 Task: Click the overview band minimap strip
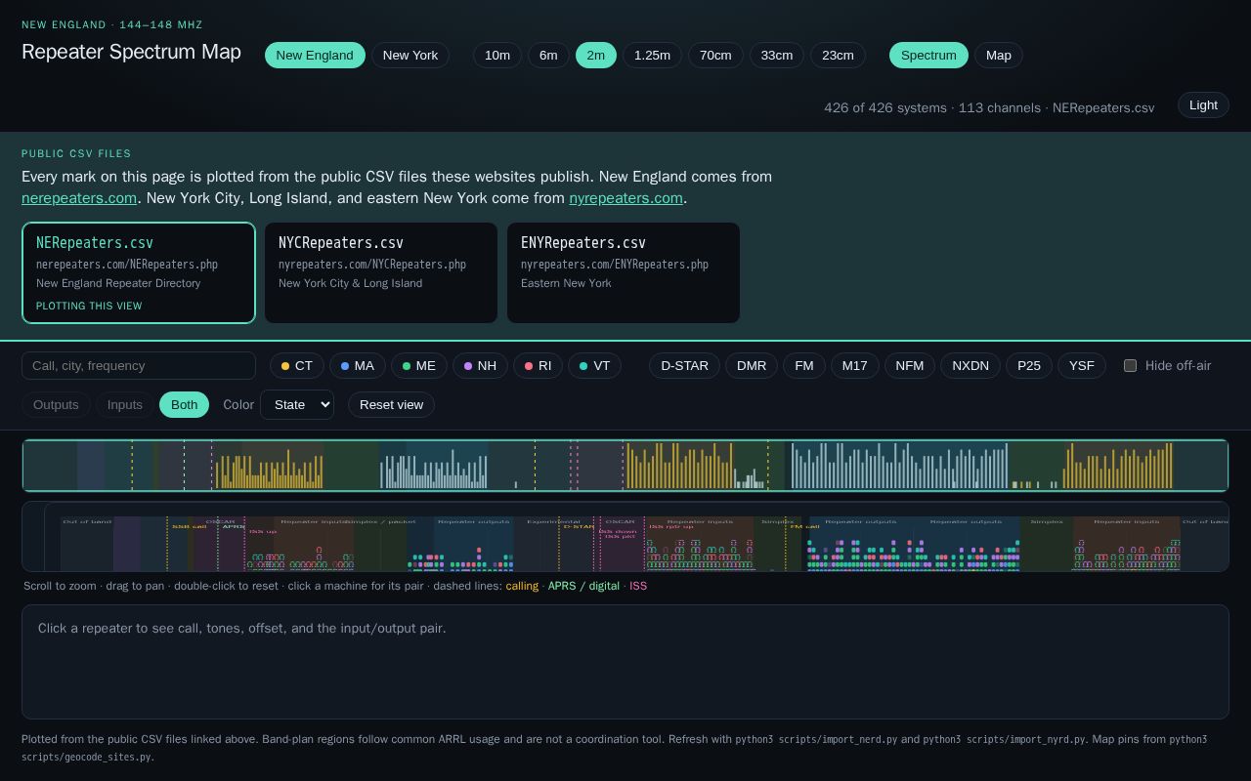coord(625,466)
